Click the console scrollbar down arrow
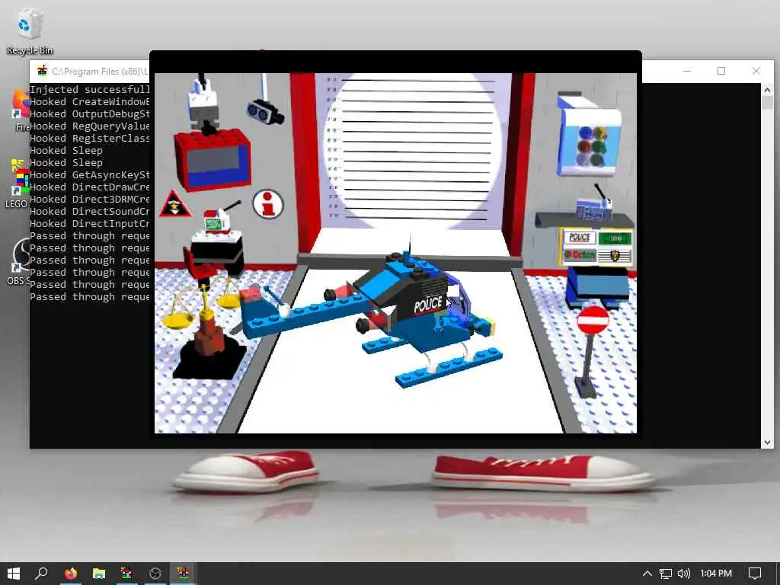The width and height of the screenshot is (780, 585). pos(766,442)
